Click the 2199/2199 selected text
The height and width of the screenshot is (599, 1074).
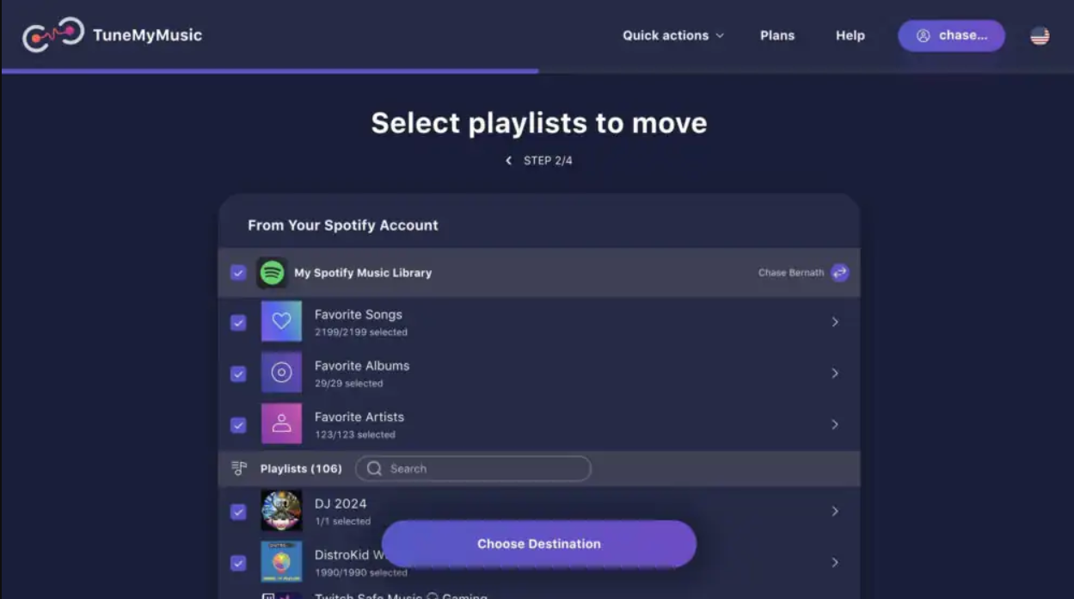click(361, 332)
